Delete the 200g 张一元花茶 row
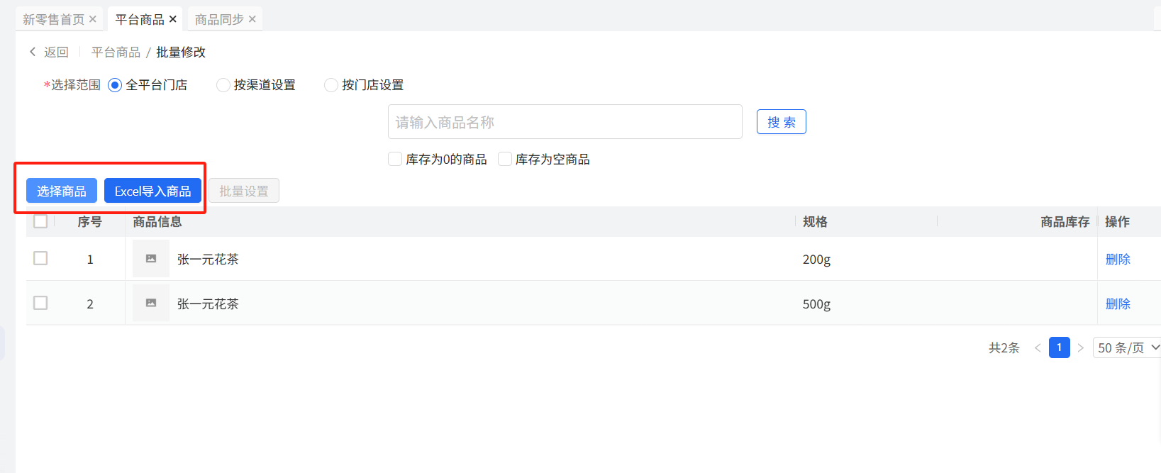This screenshot has width=1161, height=473. pos(1118,259)
